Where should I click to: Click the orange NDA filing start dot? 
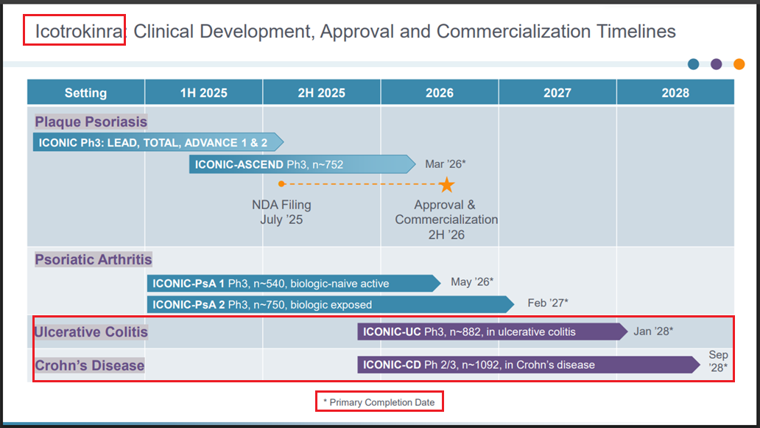click(281, 183)
